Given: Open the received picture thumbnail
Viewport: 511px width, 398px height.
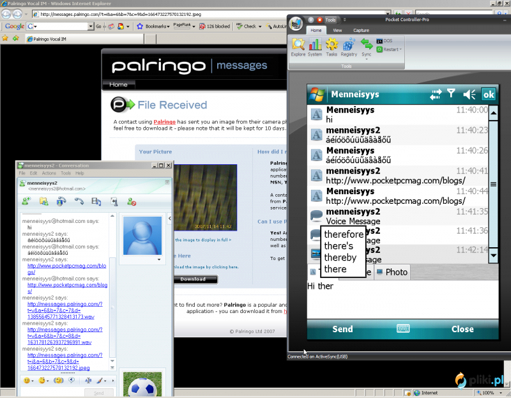Looking at the screenshot, I should point(205,197).
